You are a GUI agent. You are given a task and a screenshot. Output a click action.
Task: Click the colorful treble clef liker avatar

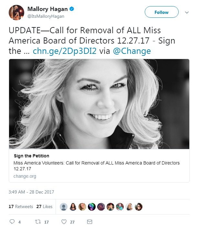(92, 207)
